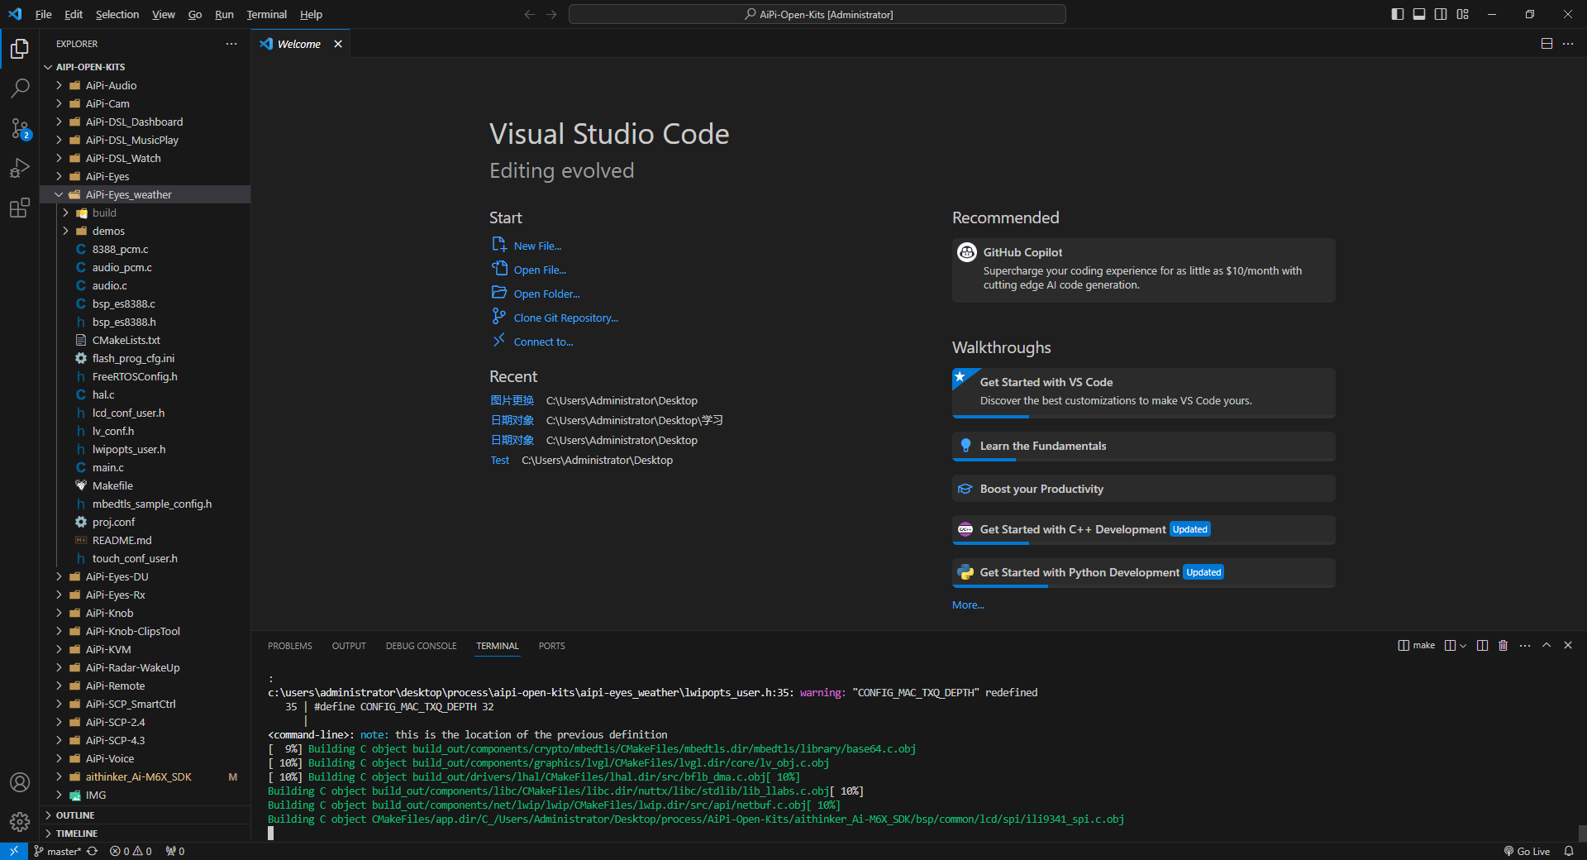This screenshot has width=1587, height=860.
Task: Open Run and Debug view
Action: point(20,168)
